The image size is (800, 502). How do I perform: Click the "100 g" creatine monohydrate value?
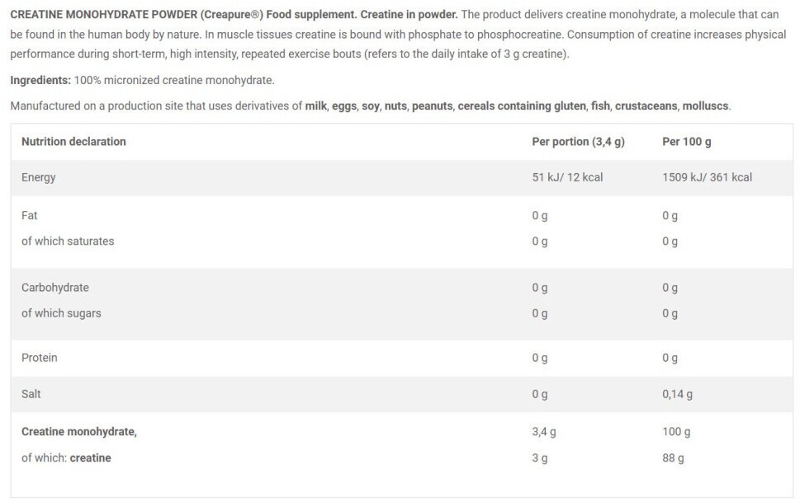pyautogui.click(x=676, y=431)
